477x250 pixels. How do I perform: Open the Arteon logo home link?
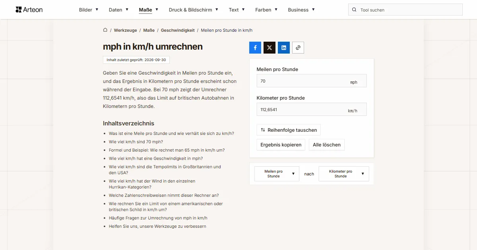(x=29, y=10)
